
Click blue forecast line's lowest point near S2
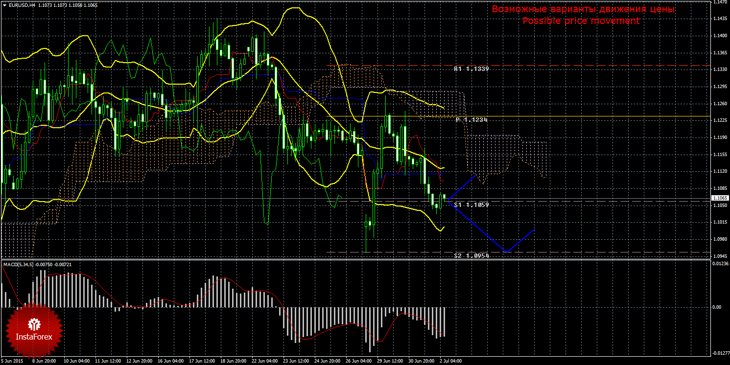[x=507, y=252]
